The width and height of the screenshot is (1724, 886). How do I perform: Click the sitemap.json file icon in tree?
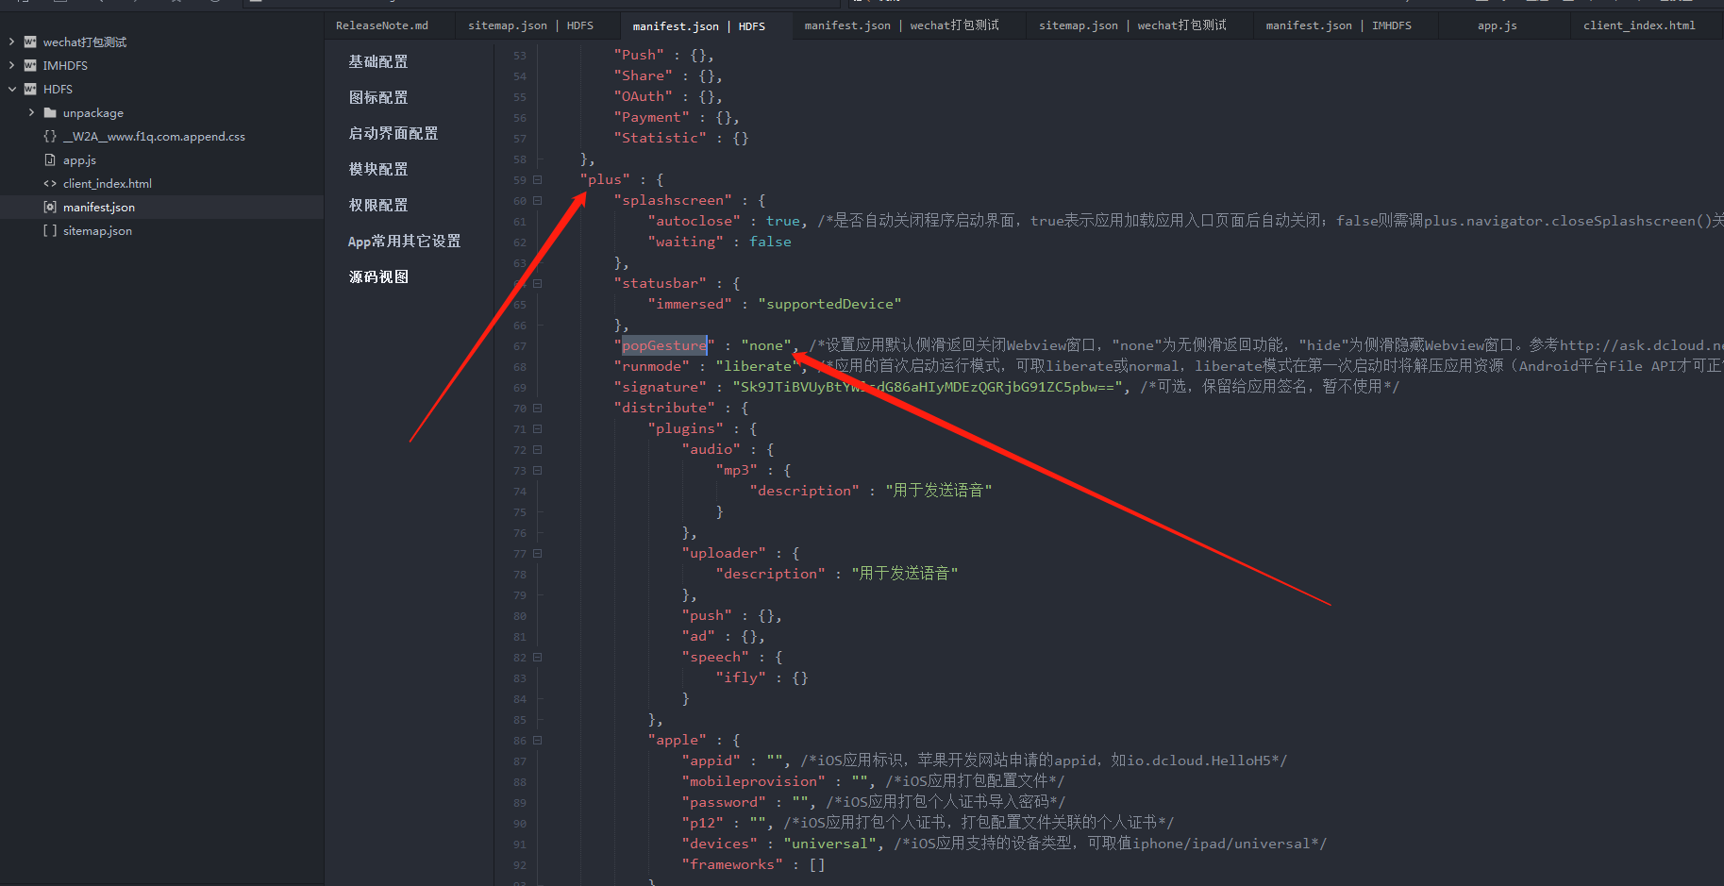pyautogui.click(x=50, y=231)
